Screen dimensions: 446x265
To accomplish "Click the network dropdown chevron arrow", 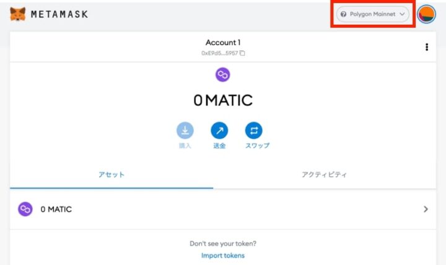I will coord(402,14).
